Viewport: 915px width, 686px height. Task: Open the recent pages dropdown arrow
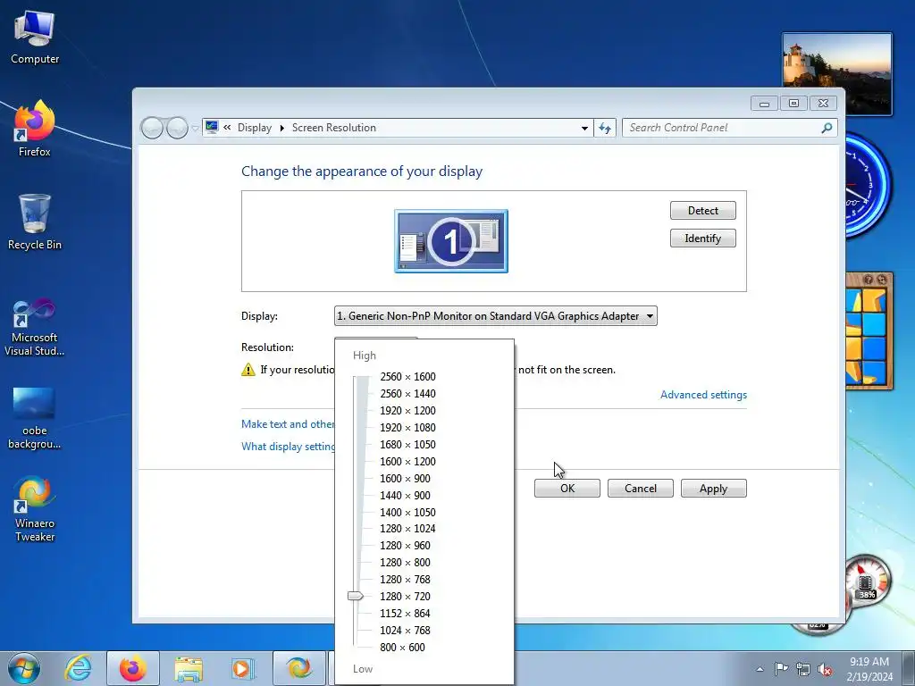point(195,128)
